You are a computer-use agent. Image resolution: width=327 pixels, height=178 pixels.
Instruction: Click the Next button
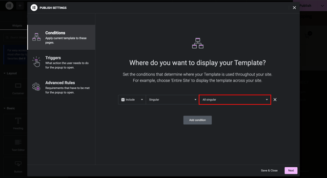(291, 171)
